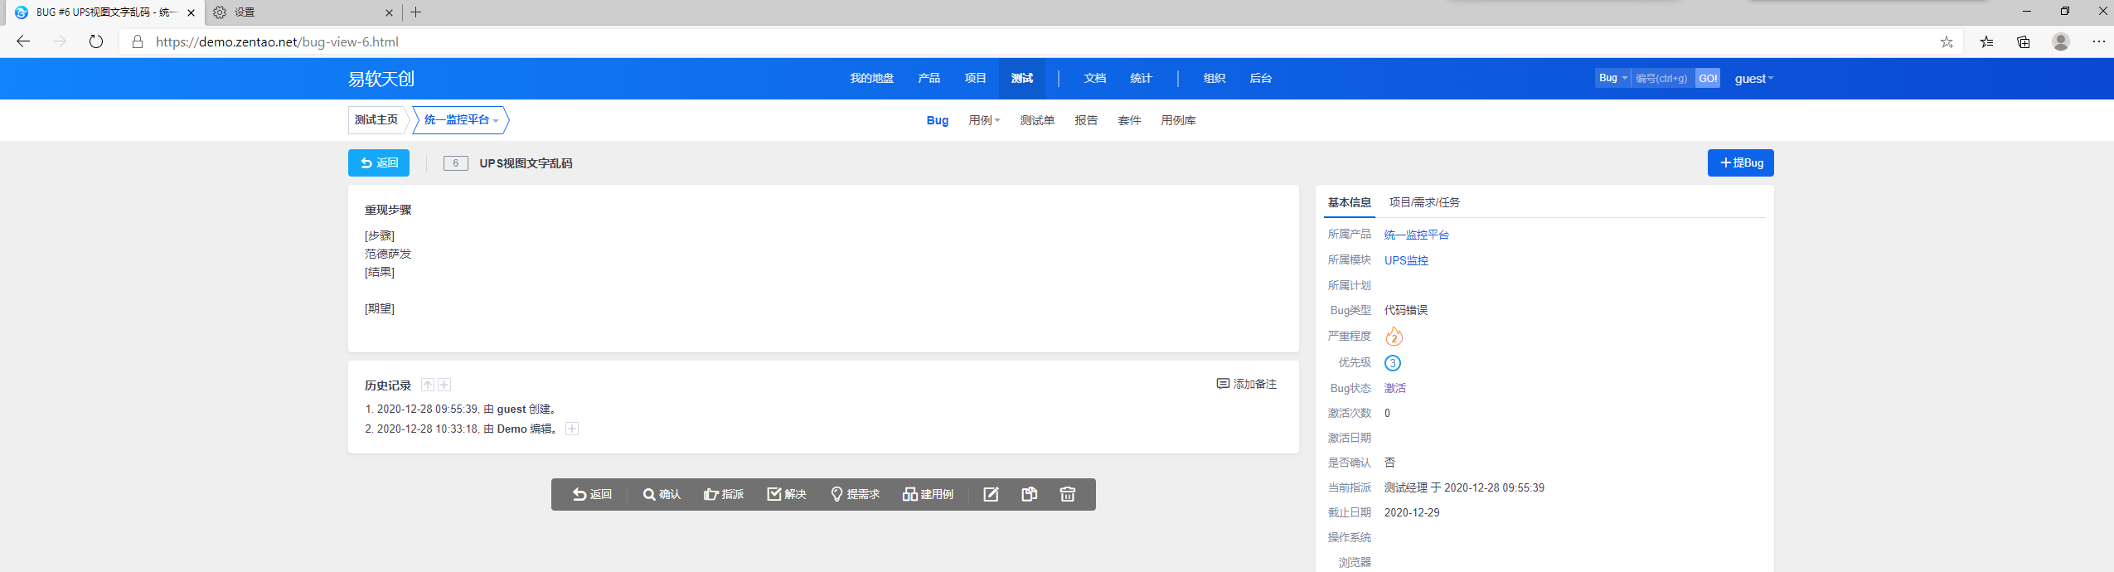This screenshot has height=572, width=2114.
Task: Open the guest user dropdown
Action: 1753,79
